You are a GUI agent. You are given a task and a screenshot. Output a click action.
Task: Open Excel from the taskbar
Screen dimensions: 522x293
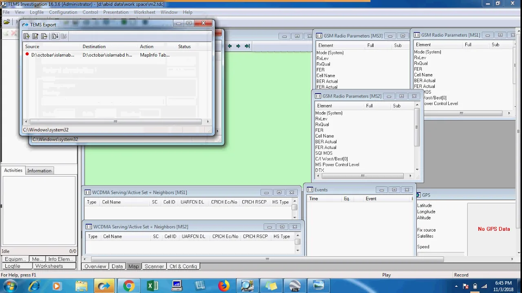153,286
